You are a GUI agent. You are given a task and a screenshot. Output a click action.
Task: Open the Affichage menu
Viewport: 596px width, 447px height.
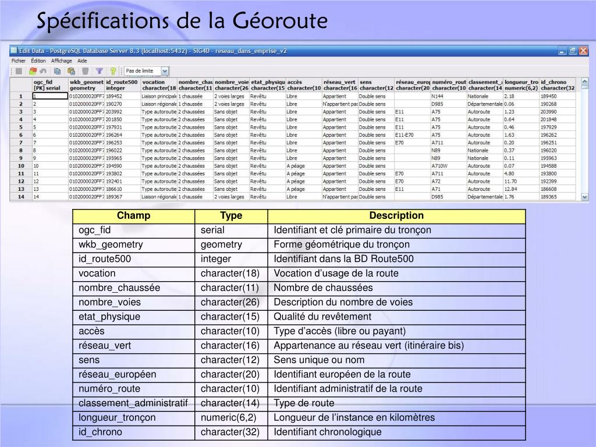click(62, 61)
